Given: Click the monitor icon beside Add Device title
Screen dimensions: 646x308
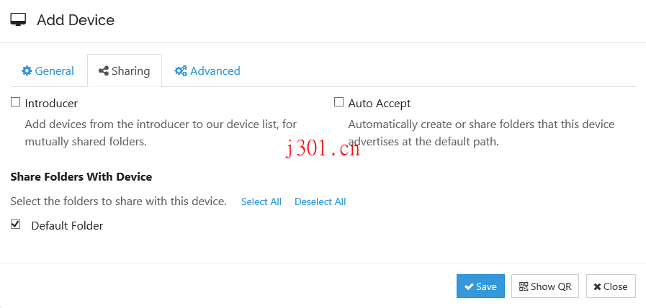Looking at the screenshot, I should [19, 20].
